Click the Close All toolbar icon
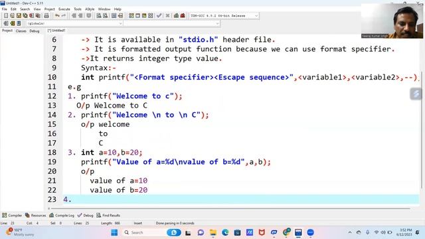The height and width of the screenshot is (239, 425). coord(38,16)
